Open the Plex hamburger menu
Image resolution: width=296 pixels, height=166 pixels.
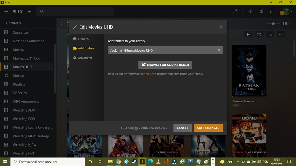coord(6,12)
